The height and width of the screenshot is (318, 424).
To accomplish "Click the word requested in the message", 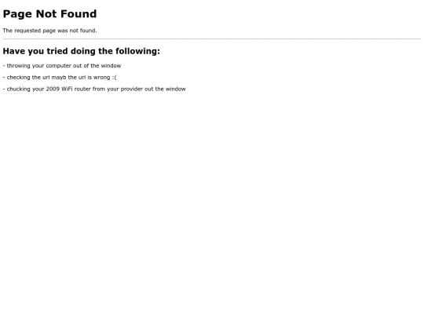I will (x=27, y=31).
